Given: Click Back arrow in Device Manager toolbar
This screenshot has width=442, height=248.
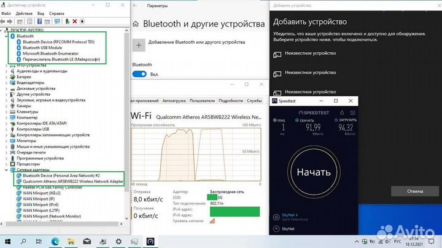Looking at the screenshot, I should (x=3, y=21).
